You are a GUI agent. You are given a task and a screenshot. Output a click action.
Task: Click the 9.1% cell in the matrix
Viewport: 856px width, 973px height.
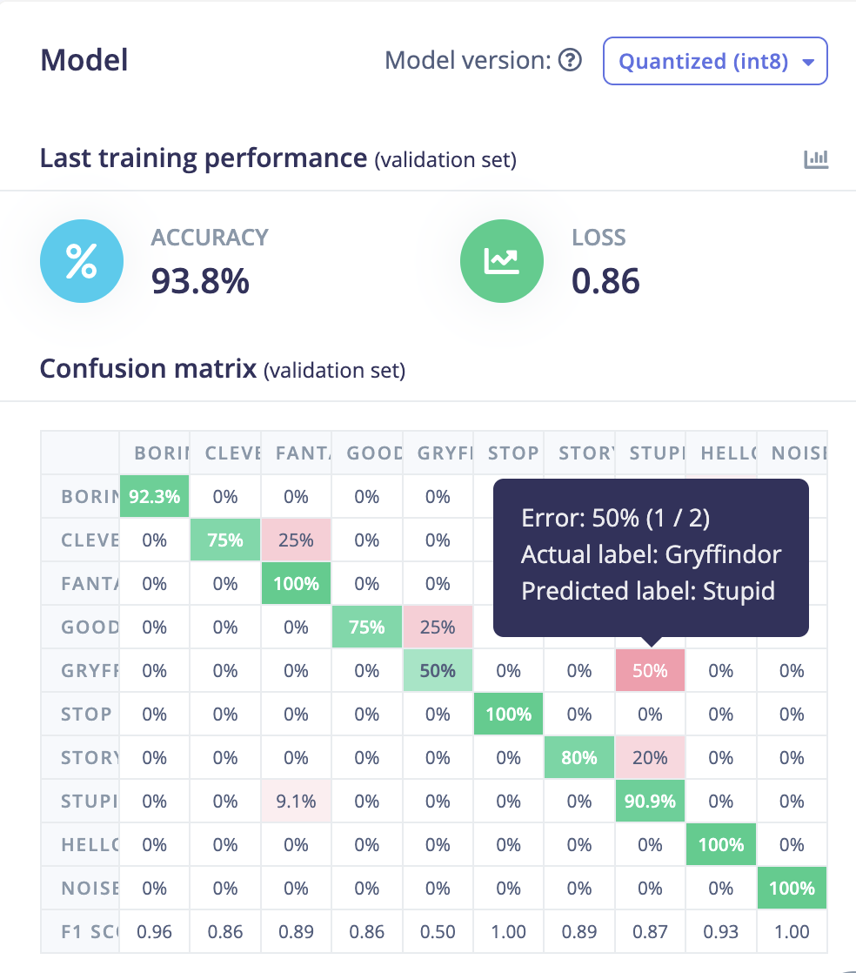[x=296, y=802]
